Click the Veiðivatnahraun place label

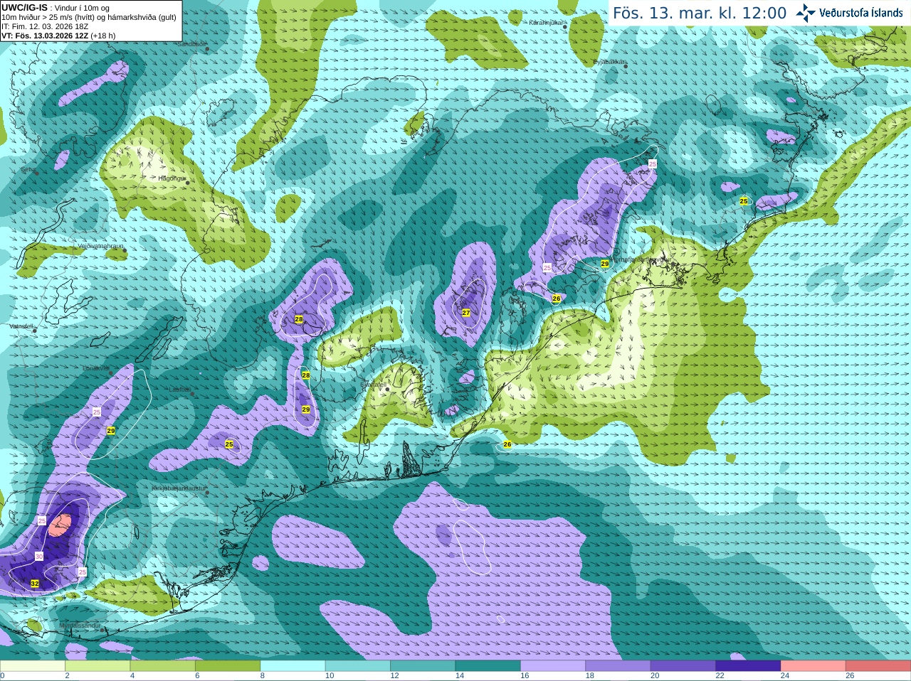click(100, 246)
